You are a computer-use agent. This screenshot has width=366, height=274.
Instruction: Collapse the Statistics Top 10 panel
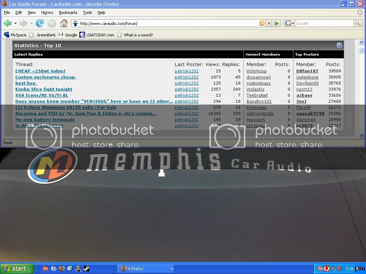point(339,45)
